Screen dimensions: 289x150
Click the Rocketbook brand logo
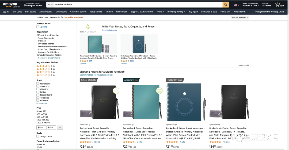(x=88, y=28)
